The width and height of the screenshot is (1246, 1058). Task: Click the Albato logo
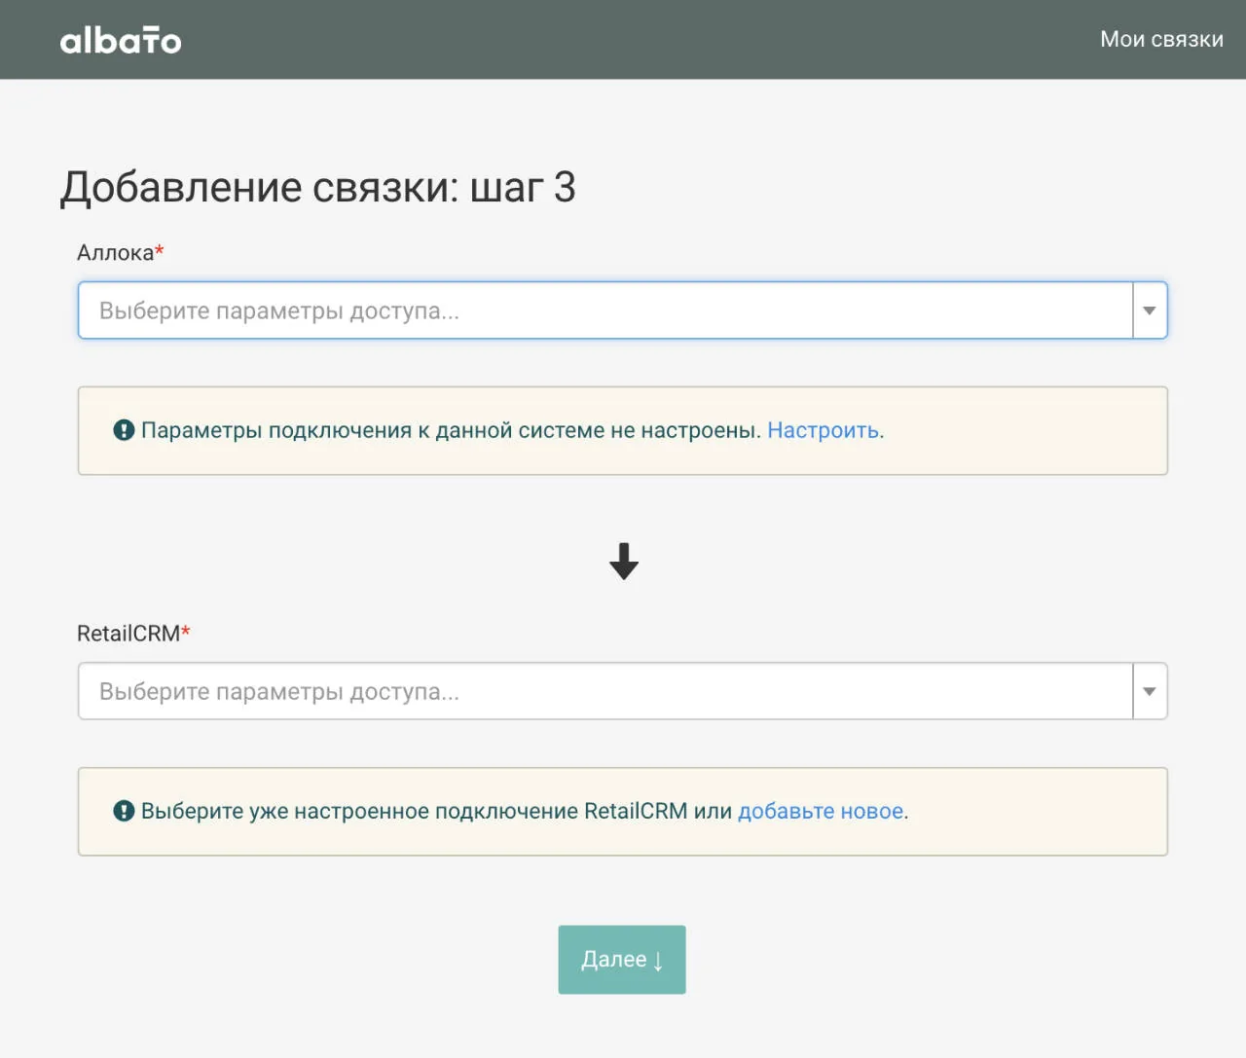pos(121,40)
